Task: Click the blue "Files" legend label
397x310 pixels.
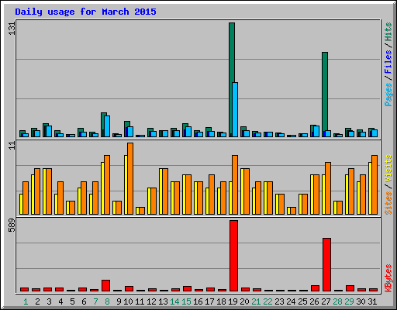Action: [x=388, y=62]
